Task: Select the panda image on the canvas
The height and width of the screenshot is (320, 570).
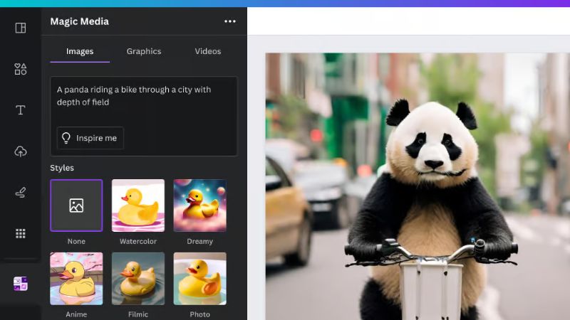Action: tap(418, 186)
